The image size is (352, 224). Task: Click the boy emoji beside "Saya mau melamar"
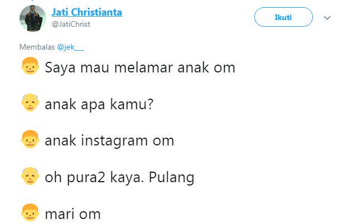click(x=29, y=68)
